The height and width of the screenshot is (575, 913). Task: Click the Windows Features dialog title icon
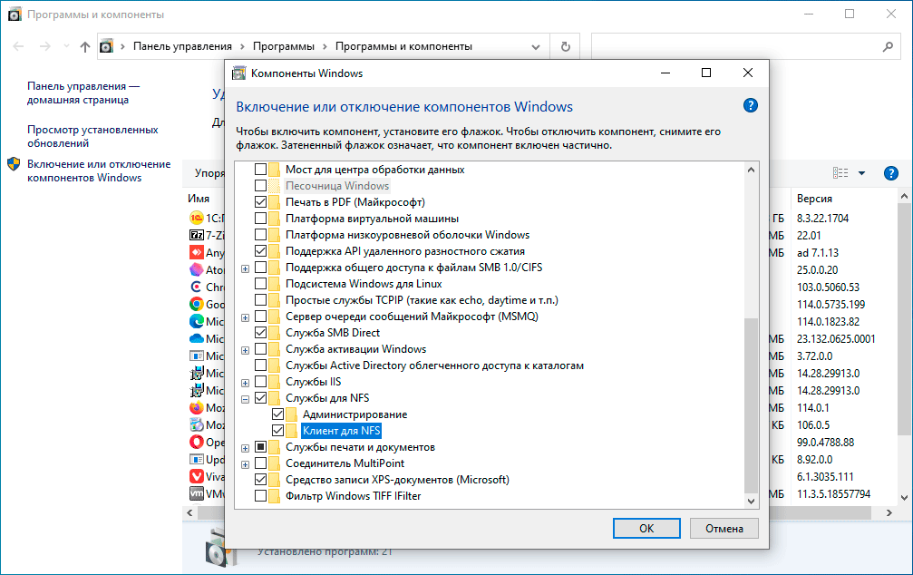click(x=238, y=73)
